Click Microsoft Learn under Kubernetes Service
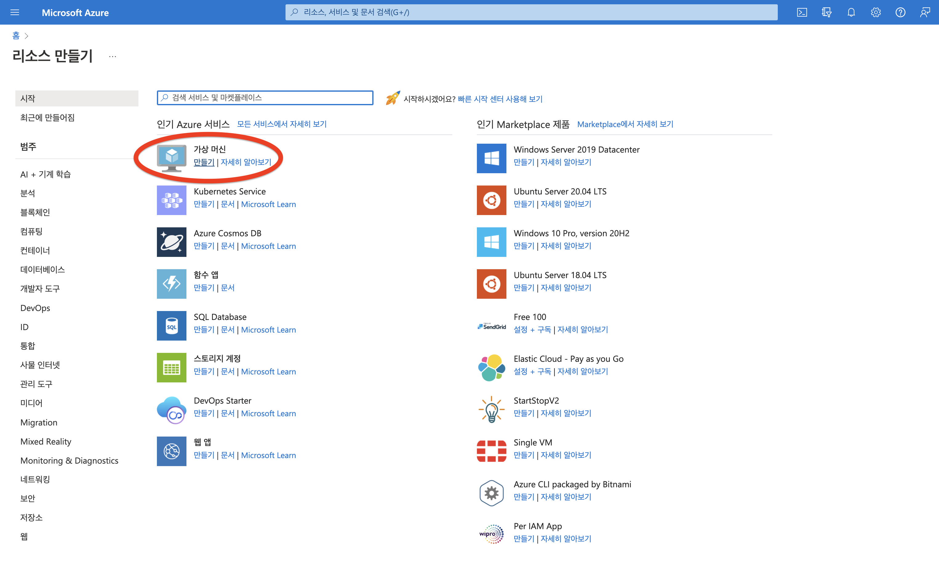 [268, 204]
